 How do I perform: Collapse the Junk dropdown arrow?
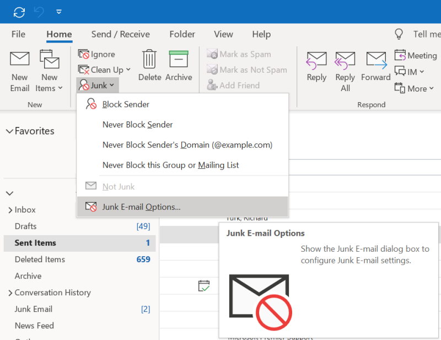click(112, 85)
